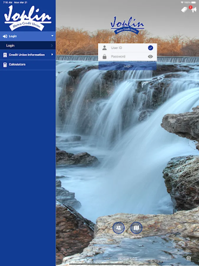Image resolution: width=199 pixels, height=266 pixels.
Task: Select the Login sub-item in sidebar
Action: pyautogui.click(x=11, y=46)
